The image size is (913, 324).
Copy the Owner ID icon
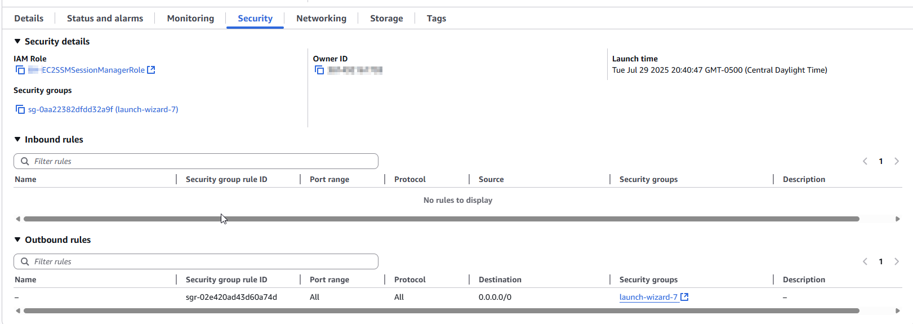coord(319,70)
